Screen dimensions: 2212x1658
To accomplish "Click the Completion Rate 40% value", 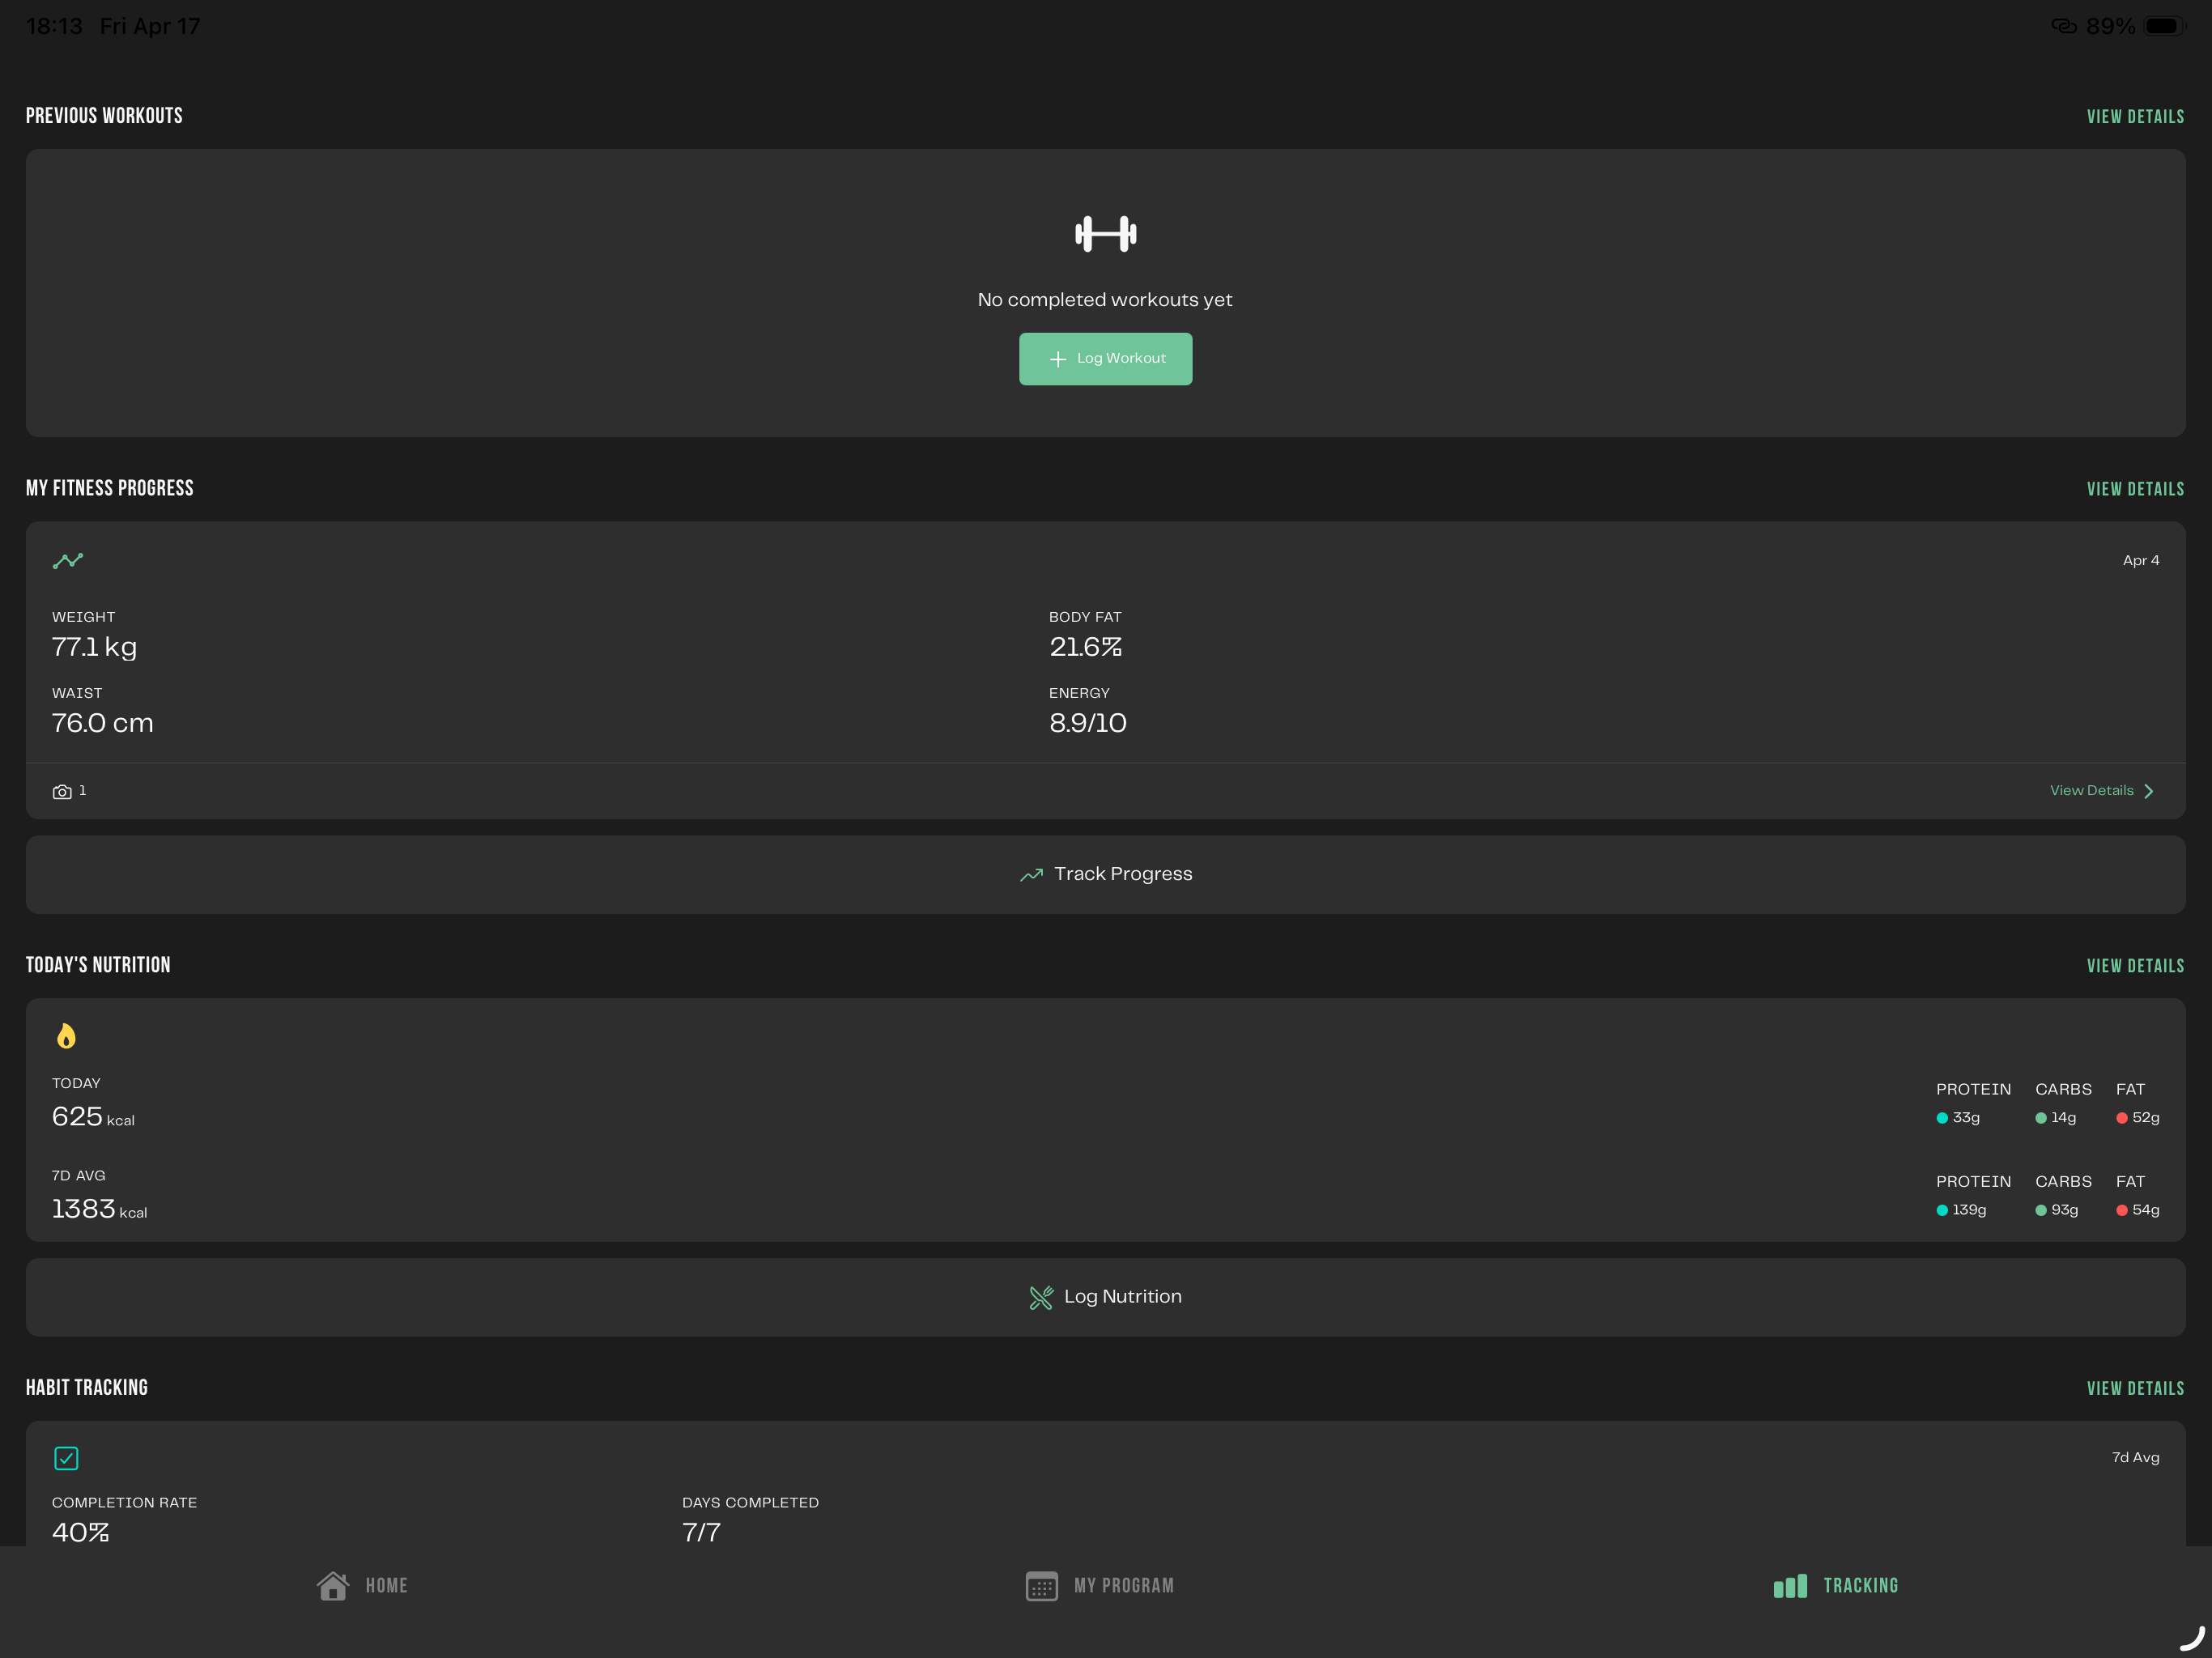I will pyautogui.click(x=81, y=1533).
